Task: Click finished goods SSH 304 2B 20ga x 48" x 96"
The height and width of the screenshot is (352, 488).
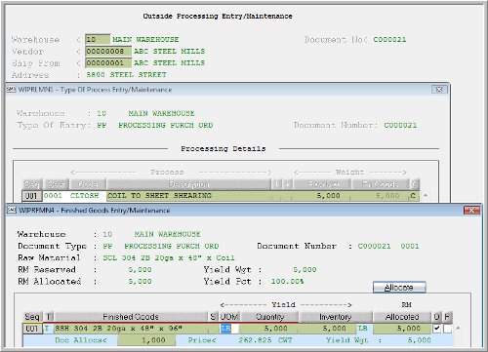Action: coord(118,329)
